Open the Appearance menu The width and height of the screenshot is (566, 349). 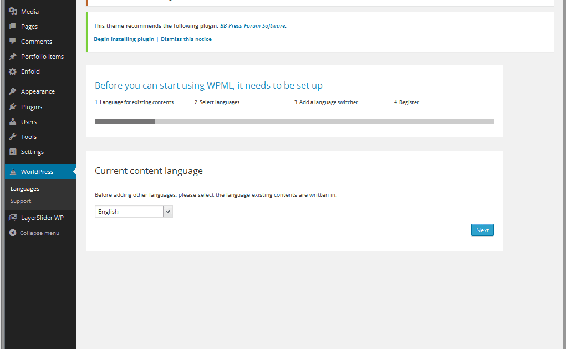38,91
